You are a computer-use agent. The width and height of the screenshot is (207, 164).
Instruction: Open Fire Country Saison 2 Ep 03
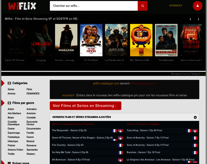click(x=68, y=145)
